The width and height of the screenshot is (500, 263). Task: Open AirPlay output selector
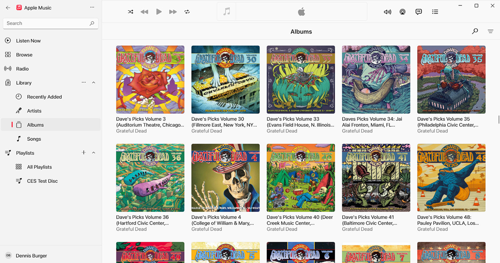coord(402,12)
